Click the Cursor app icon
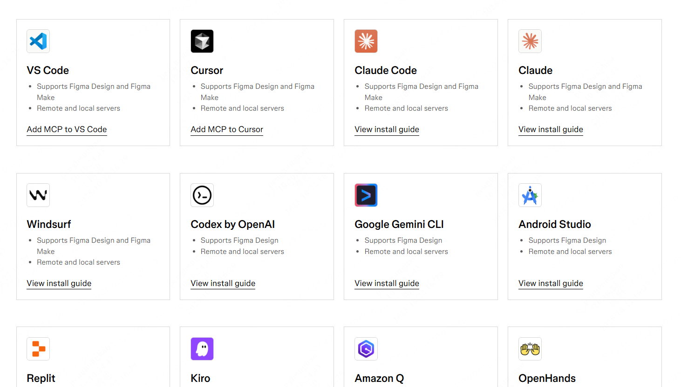Image resolution: width=681 pixels, height=387 pixels. click(202, 41)
